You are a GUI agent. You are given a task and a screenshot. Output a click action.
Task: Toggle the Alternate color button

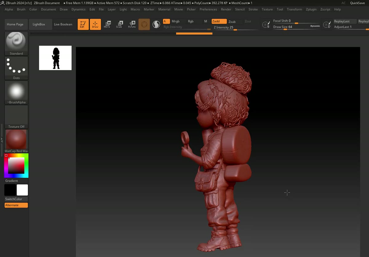point(16,205)
